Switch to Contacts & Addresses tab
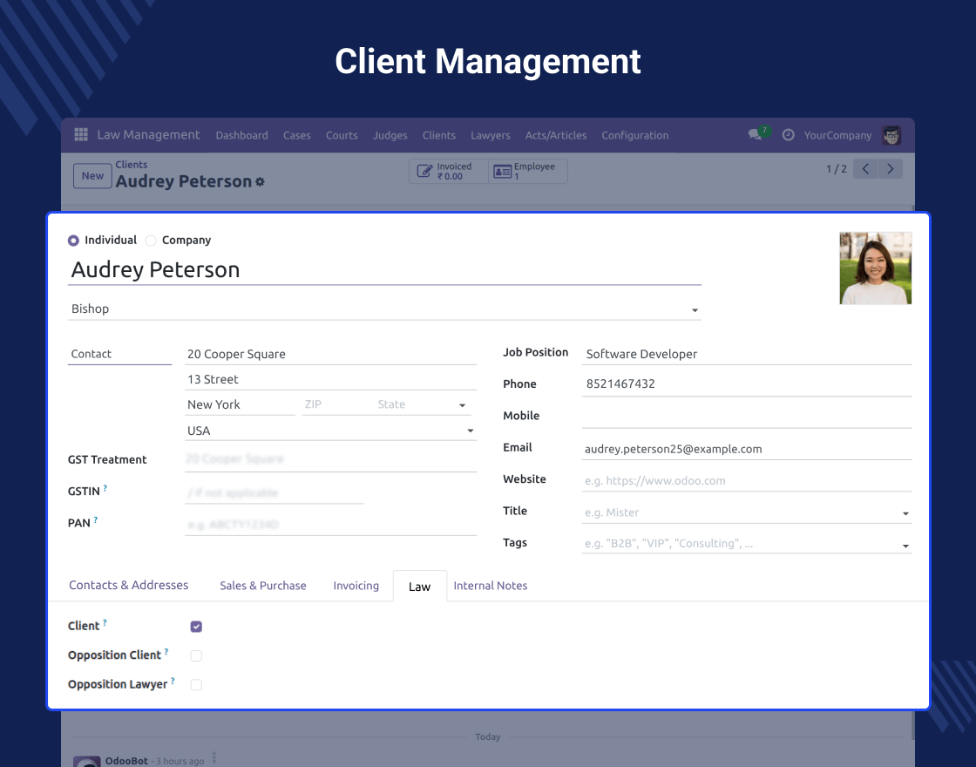976x767 pixels. tap(128, 585)
